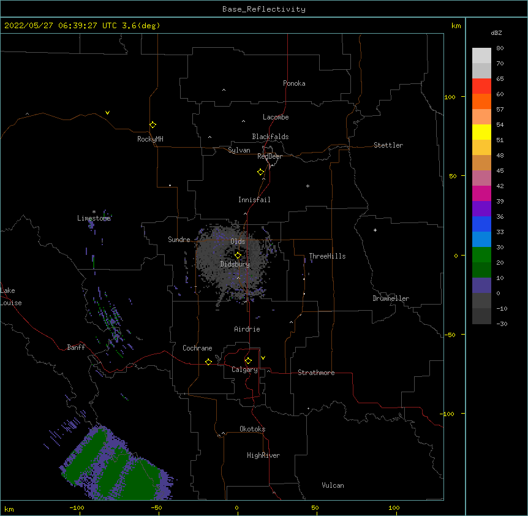The width and height of the screenshot is (528, 516).
Task: Pick the pink swatch between 45 and 42 dBZ
Action: (481, 178)
